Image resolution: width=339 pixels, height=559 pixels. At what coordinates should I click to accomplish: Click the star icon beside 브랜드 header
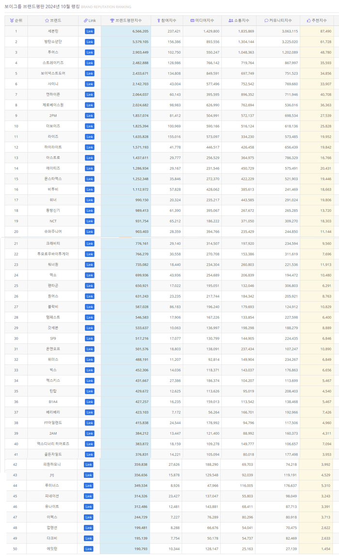pyautogui.click(x=46, y=21)
